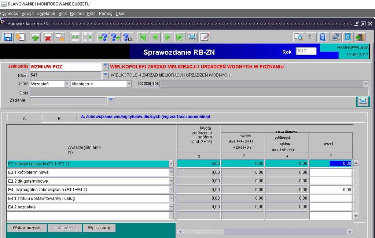Click the Jednostka field WZMIUW POZ

coord(66,67)
